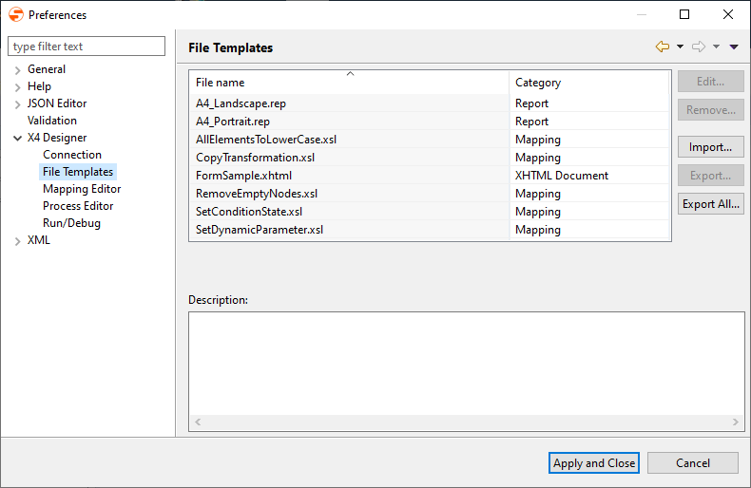Image resolution: width=751 pixels, height=488 pixels.
Task: Expand the General tree node
Action: [17, 69]
